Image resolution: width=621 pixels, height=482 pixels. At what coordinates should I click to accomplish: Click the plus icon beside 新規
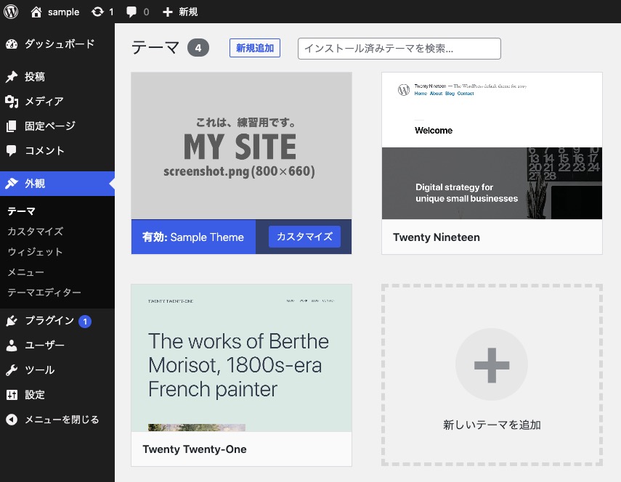(x=168, y=12)
